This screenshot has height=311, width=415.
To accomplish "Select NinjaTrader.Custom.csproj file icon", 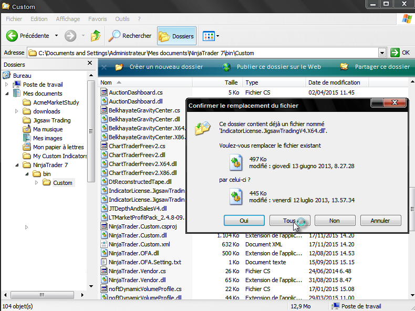I will (x=104, y=226).
